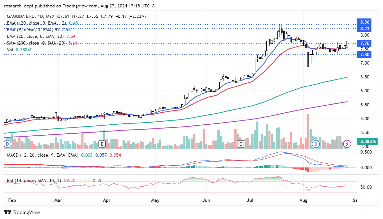Viewport: 383px width, 219px height.
Task: Select the 7.30 price level label
Action: coord(365,55)
